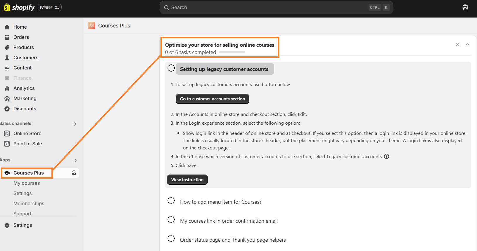Image resolution: width=477 pixels, height=251 pixels.
Task: Go to the Discounts page
Action: click(25, 109)
